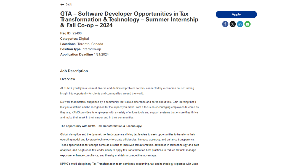Click the Position Type Intern/Co-op text

pos(91,49)
